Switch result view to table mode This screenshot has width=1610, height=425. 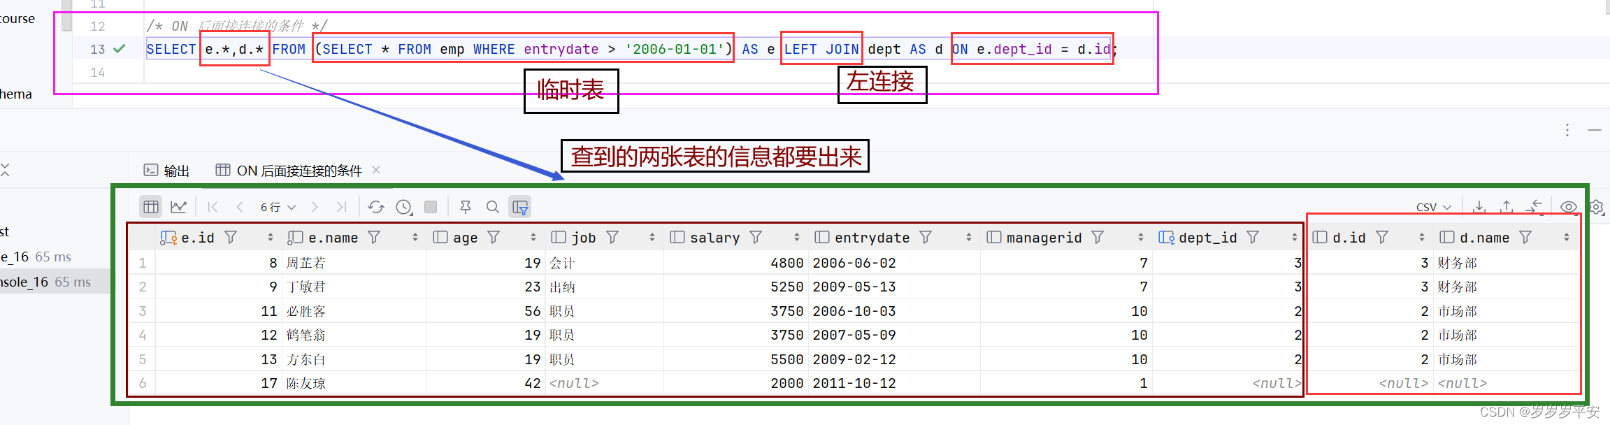[150, 207]
